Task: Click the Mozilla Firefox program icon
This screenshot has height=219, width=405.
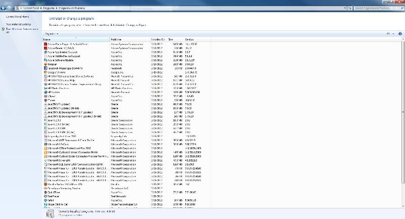Action: pyautogui.click(x=46, y=184)
